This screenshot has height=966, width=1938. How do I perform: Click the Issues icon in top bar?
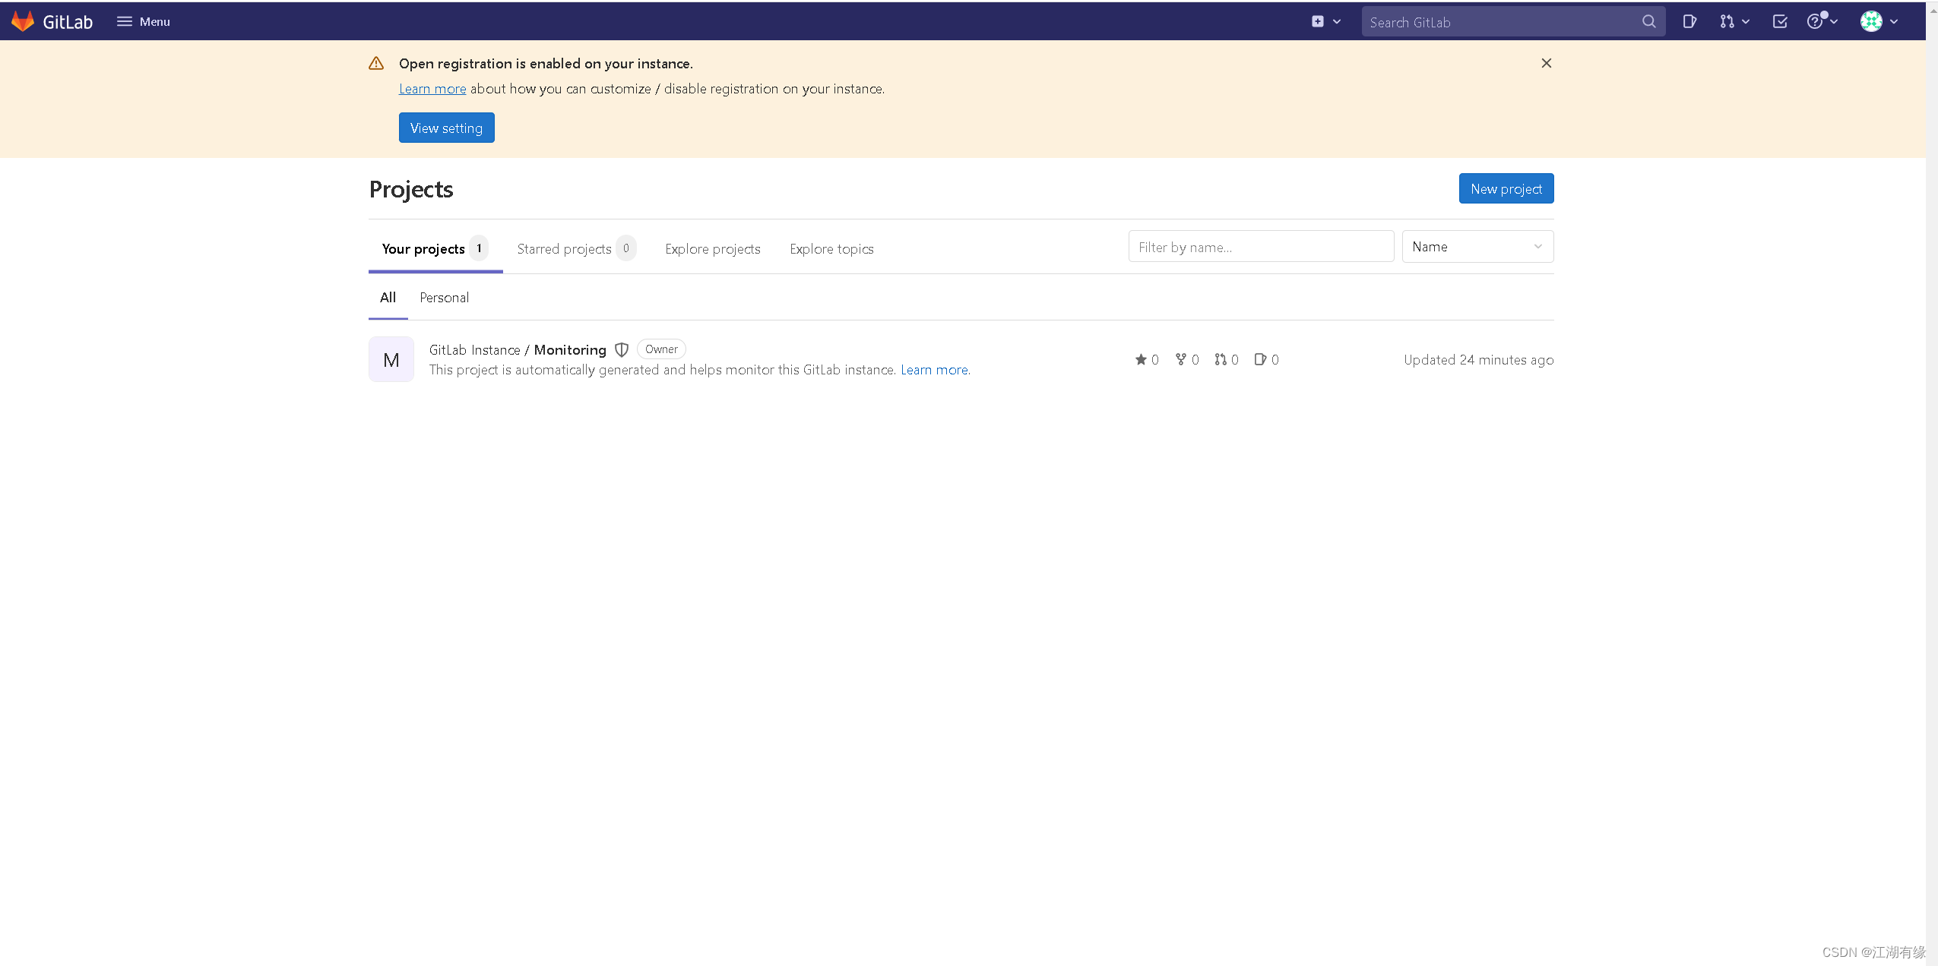1690,21
